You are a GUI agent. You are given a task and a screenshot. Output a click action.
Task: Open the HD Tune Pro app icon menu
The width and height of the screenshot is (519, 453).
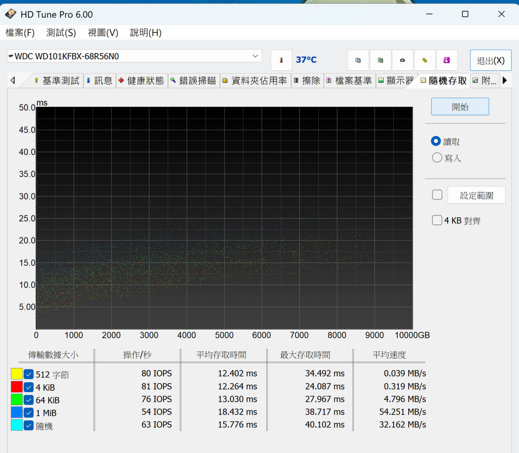pos(11,14)
